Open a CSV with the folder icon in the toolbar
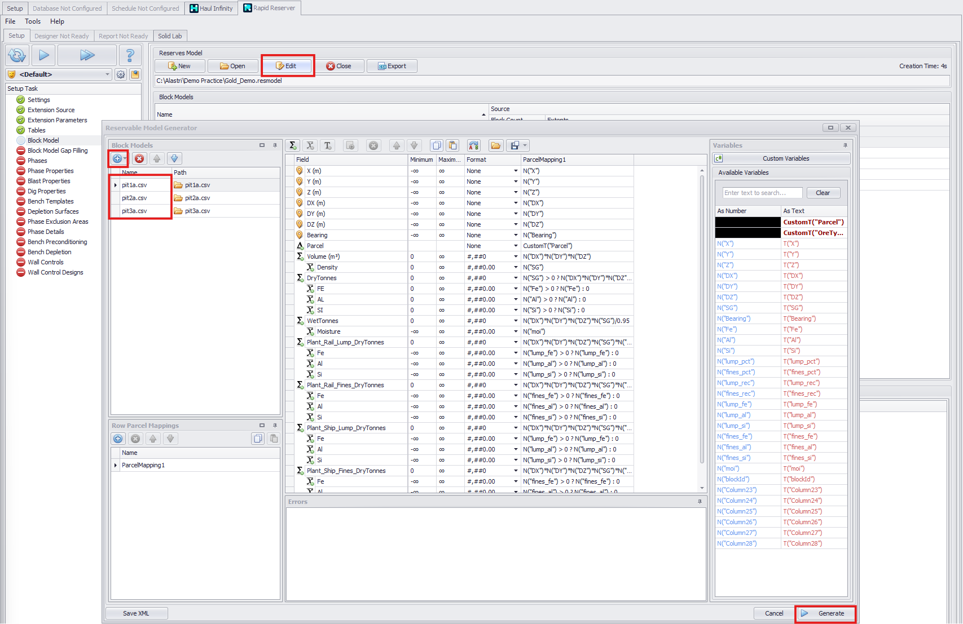The height and width of the screenshot is (624, 963). (496, 145)
